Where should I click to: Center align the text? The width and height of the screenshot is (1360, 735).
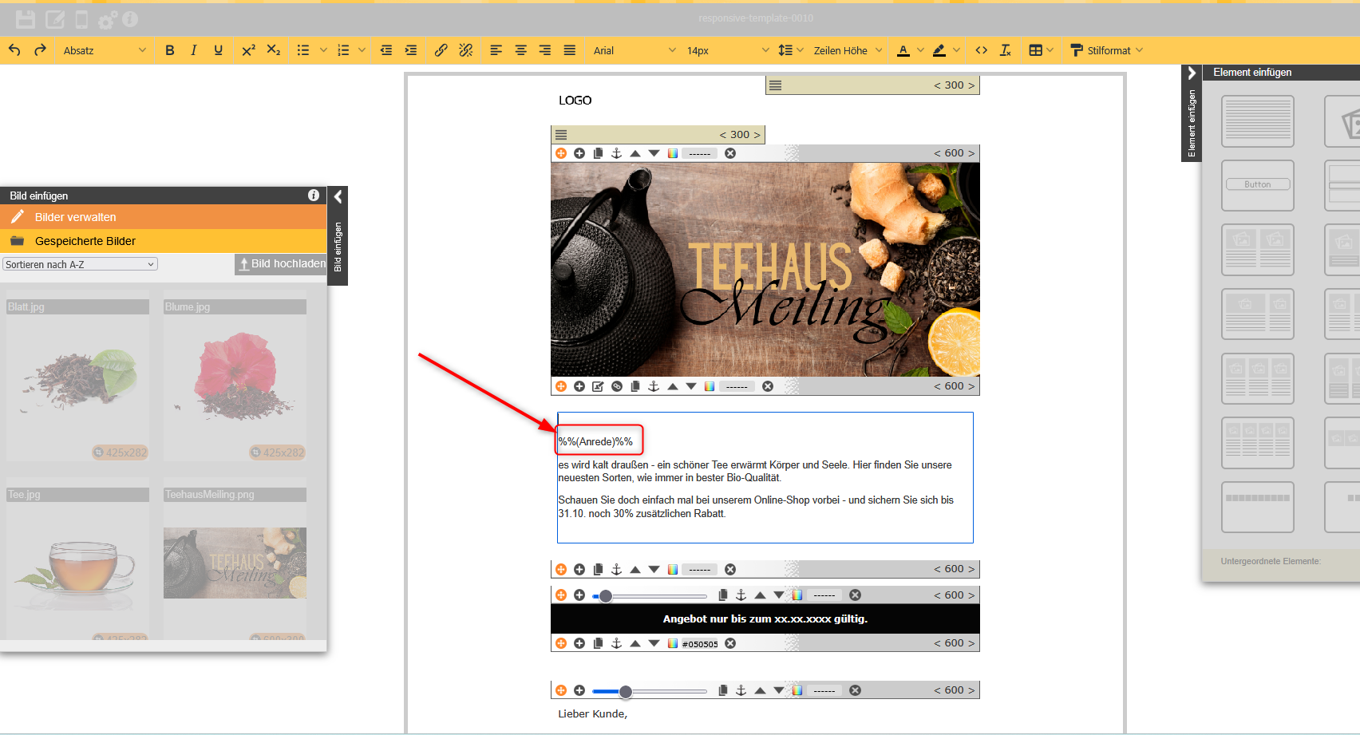click(520, 50)
